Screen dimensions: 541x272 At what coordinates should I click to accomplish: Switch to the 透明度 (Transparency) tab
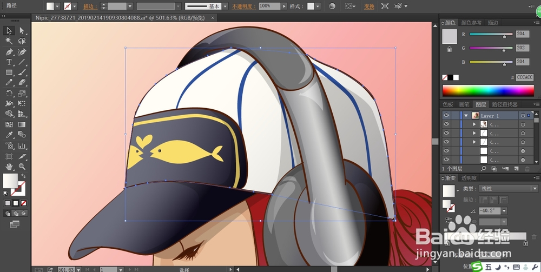coord(469,178)
